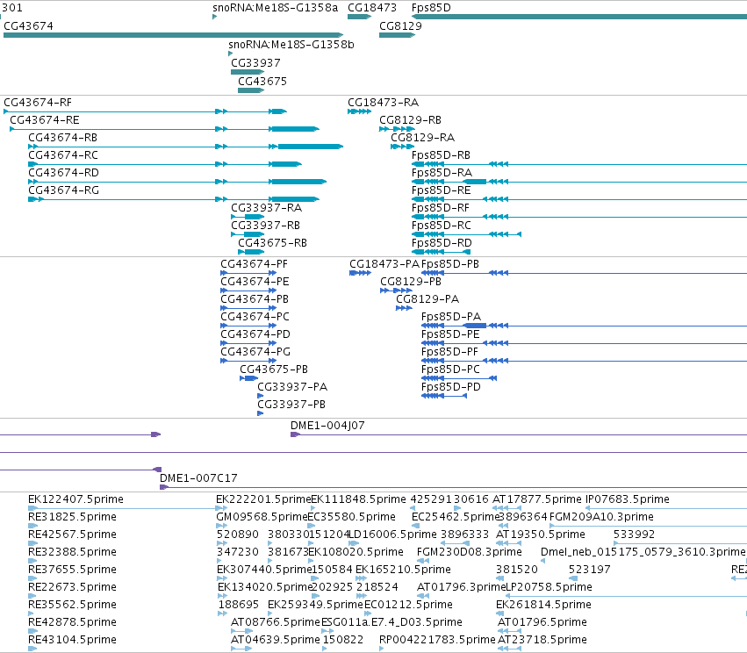This screenshot has height=653, width=747.
Task: Click clone DME1-004J07
Action: (x=519, y=434)
